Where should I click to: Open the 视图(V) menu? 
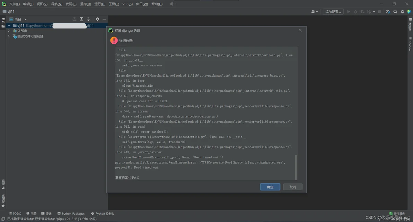click(x=42, y=4)
